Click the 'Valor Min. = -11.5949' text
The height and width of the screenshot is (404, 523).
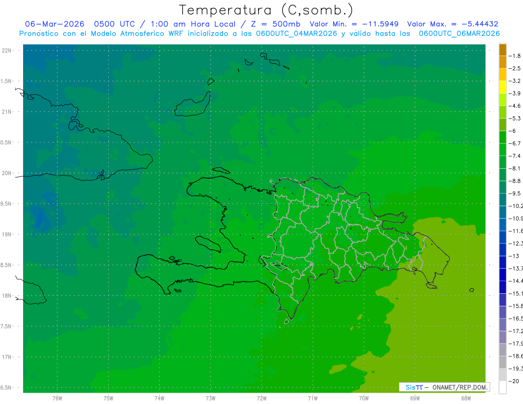(x=353, y=24)
